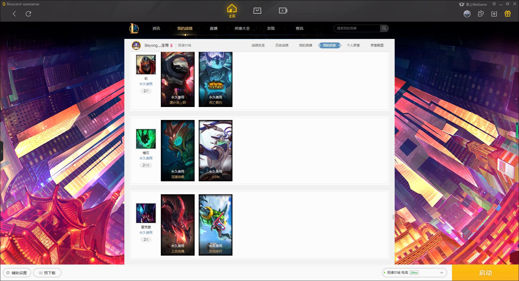This screenshot has width=519, height=281.
Task: Click the window right edge scrollbar
Action: (x=517, y=130)
